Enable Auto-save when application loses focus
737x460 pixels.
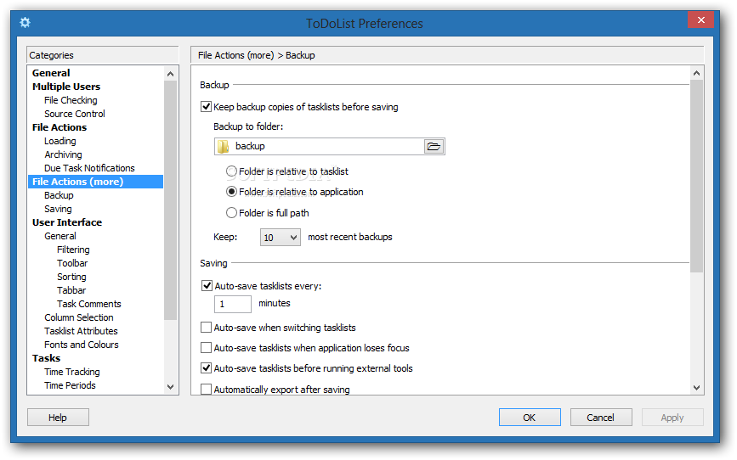click(x=206, y=348)
